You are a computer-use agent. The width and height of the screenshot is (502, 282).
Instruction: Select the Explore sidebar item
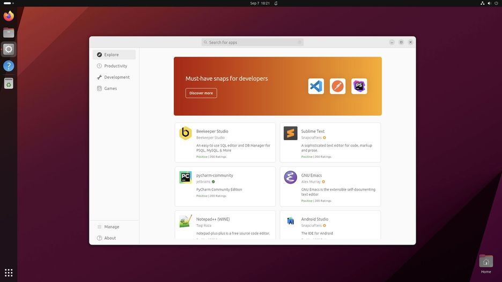pos(114,55)
